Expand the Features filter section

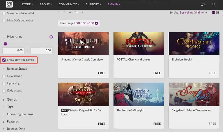click(13, 122)
